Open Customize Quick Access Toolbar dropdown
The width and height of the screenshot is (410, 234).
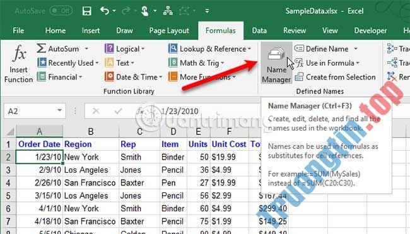[207, 11]
